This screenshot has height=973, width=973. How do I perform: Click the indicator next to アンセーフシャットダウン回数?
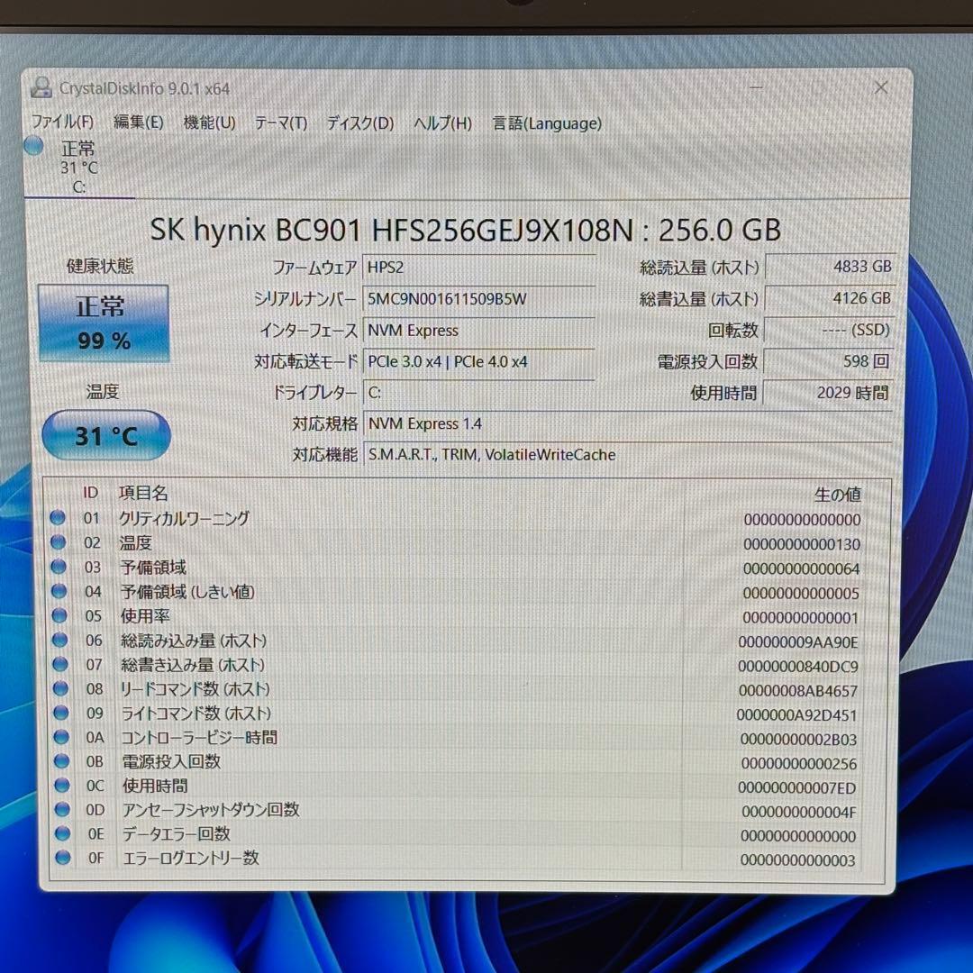59,810
